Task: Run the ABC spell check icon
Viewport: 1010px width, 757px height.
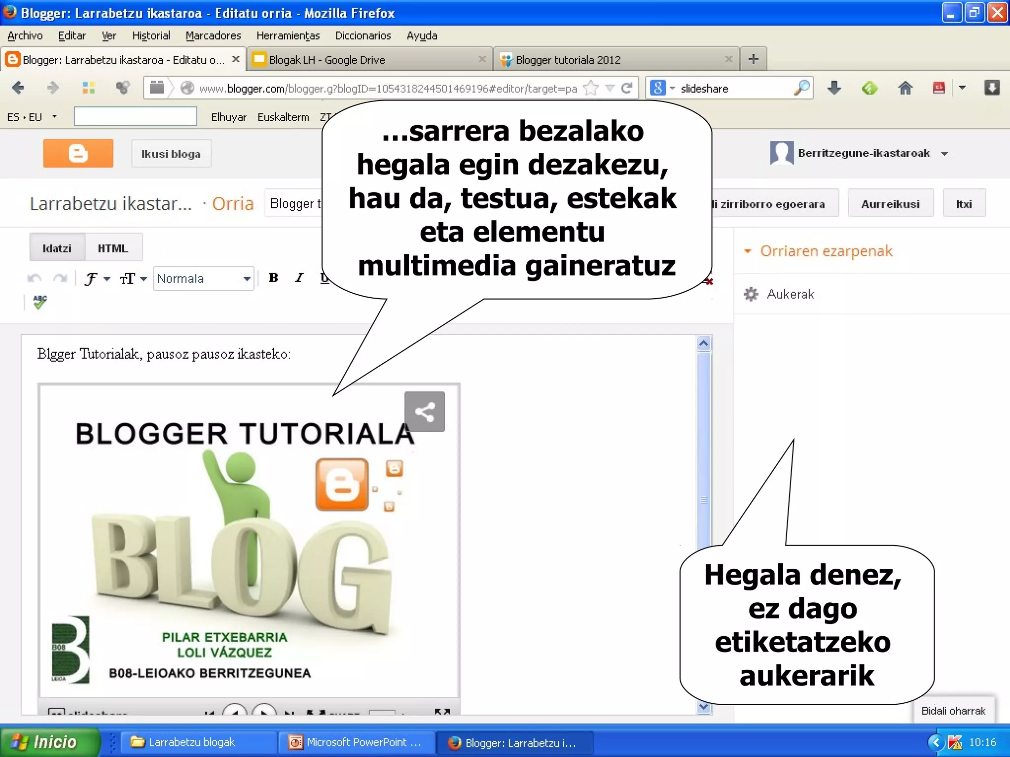Action: [x=40, y=302]
